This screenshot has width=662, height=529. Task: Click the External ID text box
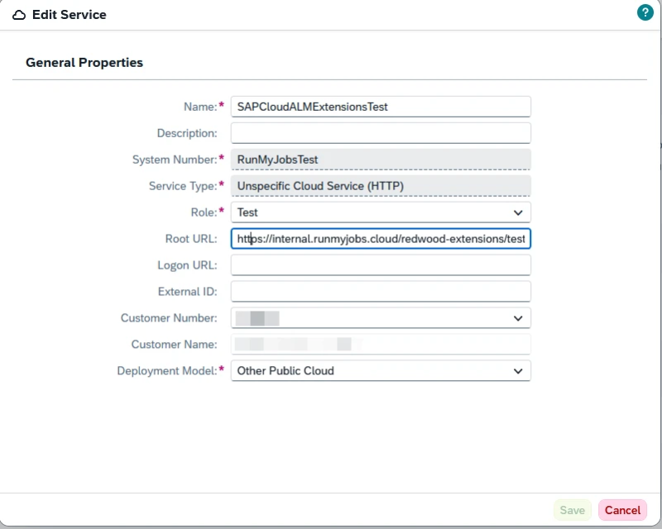click(x=380, y=292)
